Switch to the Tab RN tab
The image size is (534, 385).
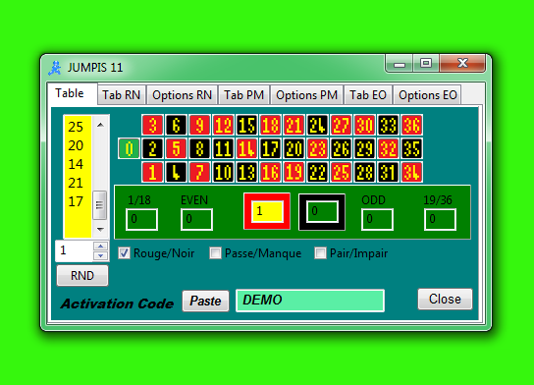(x=122, y=94)
